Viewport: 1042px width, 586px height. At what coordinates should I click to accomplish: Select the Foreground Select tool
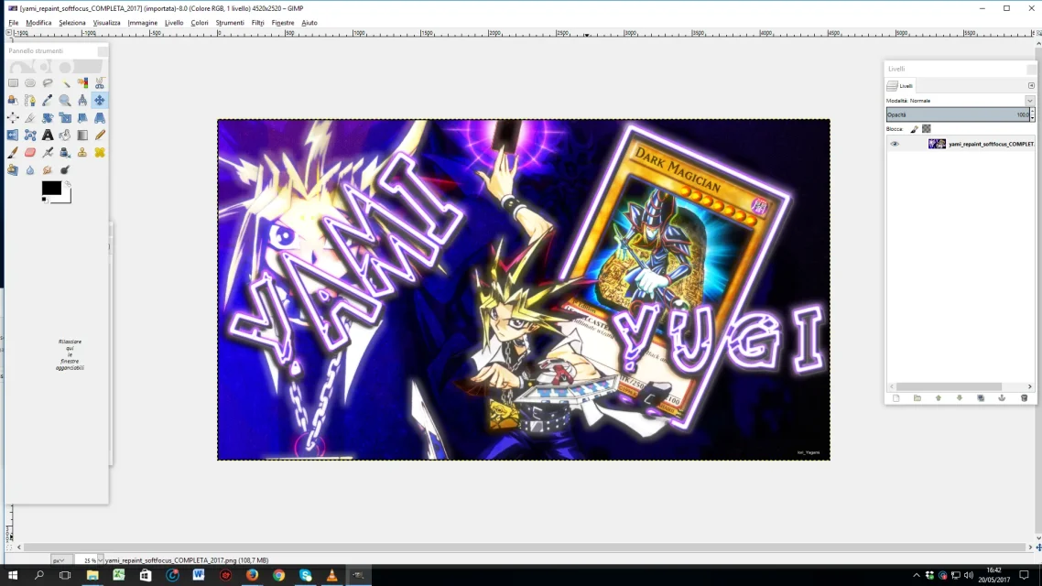tap(14, 101)
